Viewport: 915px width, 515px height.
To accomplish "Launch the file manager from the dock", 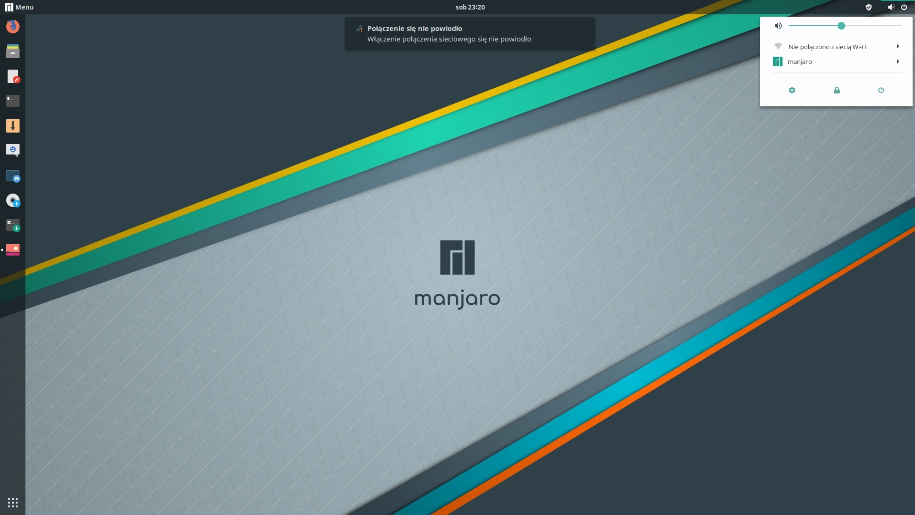I will pyautogui.click(x=13, y=51).
